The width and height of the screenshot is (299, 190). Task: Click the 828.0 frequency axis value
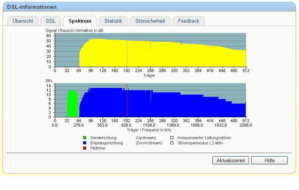pyautogui.click(x=126, y=125)
